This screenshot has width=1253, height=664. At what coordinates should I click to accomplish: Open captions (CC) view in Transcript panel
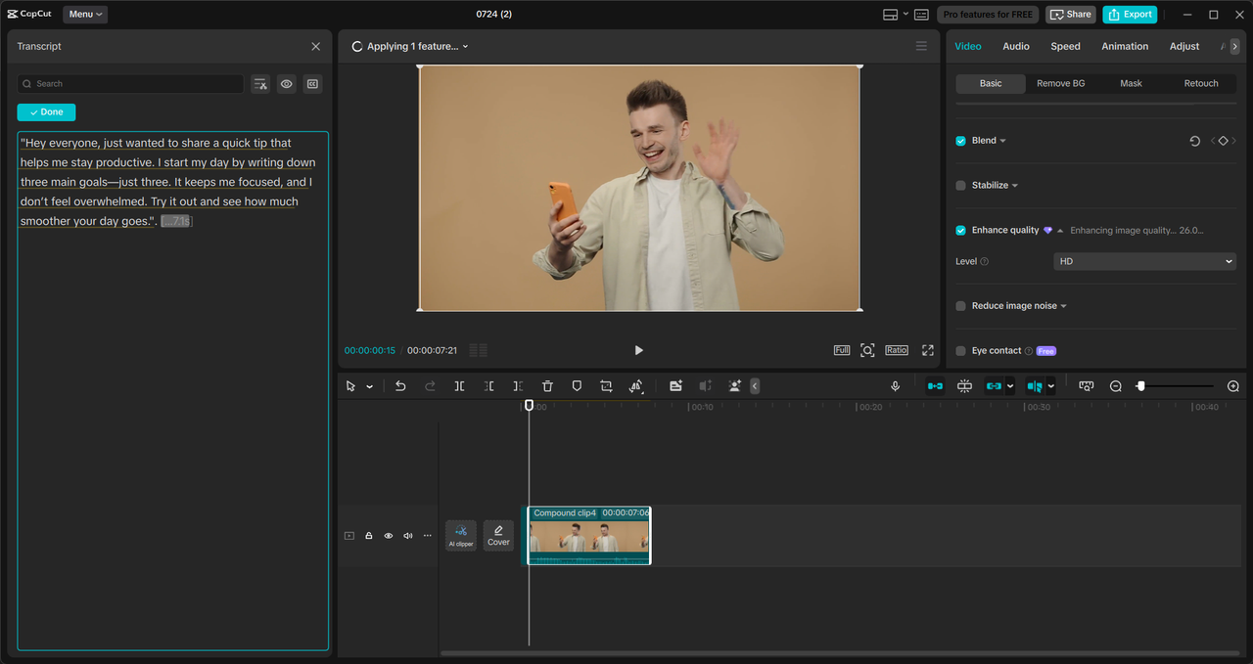pyautogui.click(x=312, y=84)
